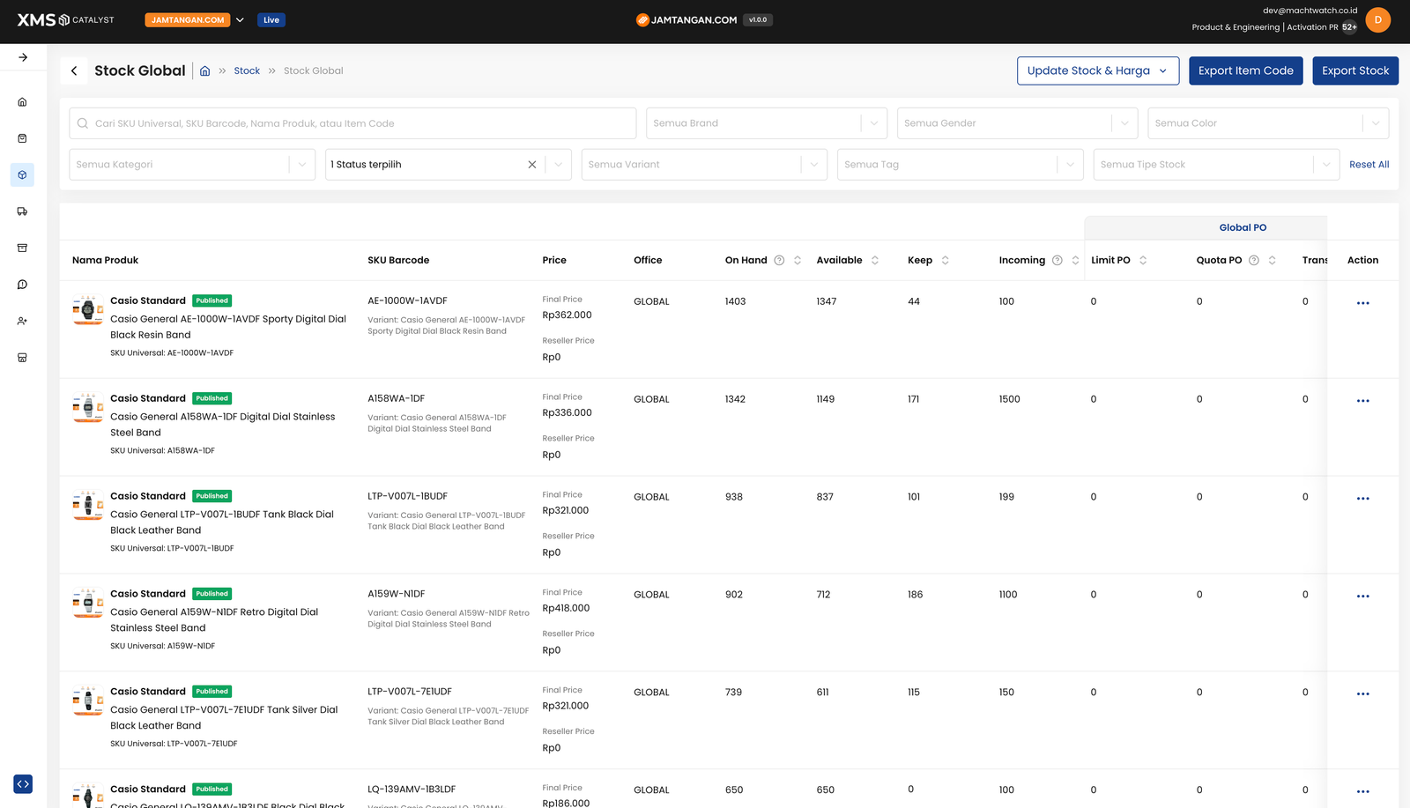The height and width of the screenshot is (808, 1410).
Task: Open the archive box icon in sidebar
Action: coord(23,248)
